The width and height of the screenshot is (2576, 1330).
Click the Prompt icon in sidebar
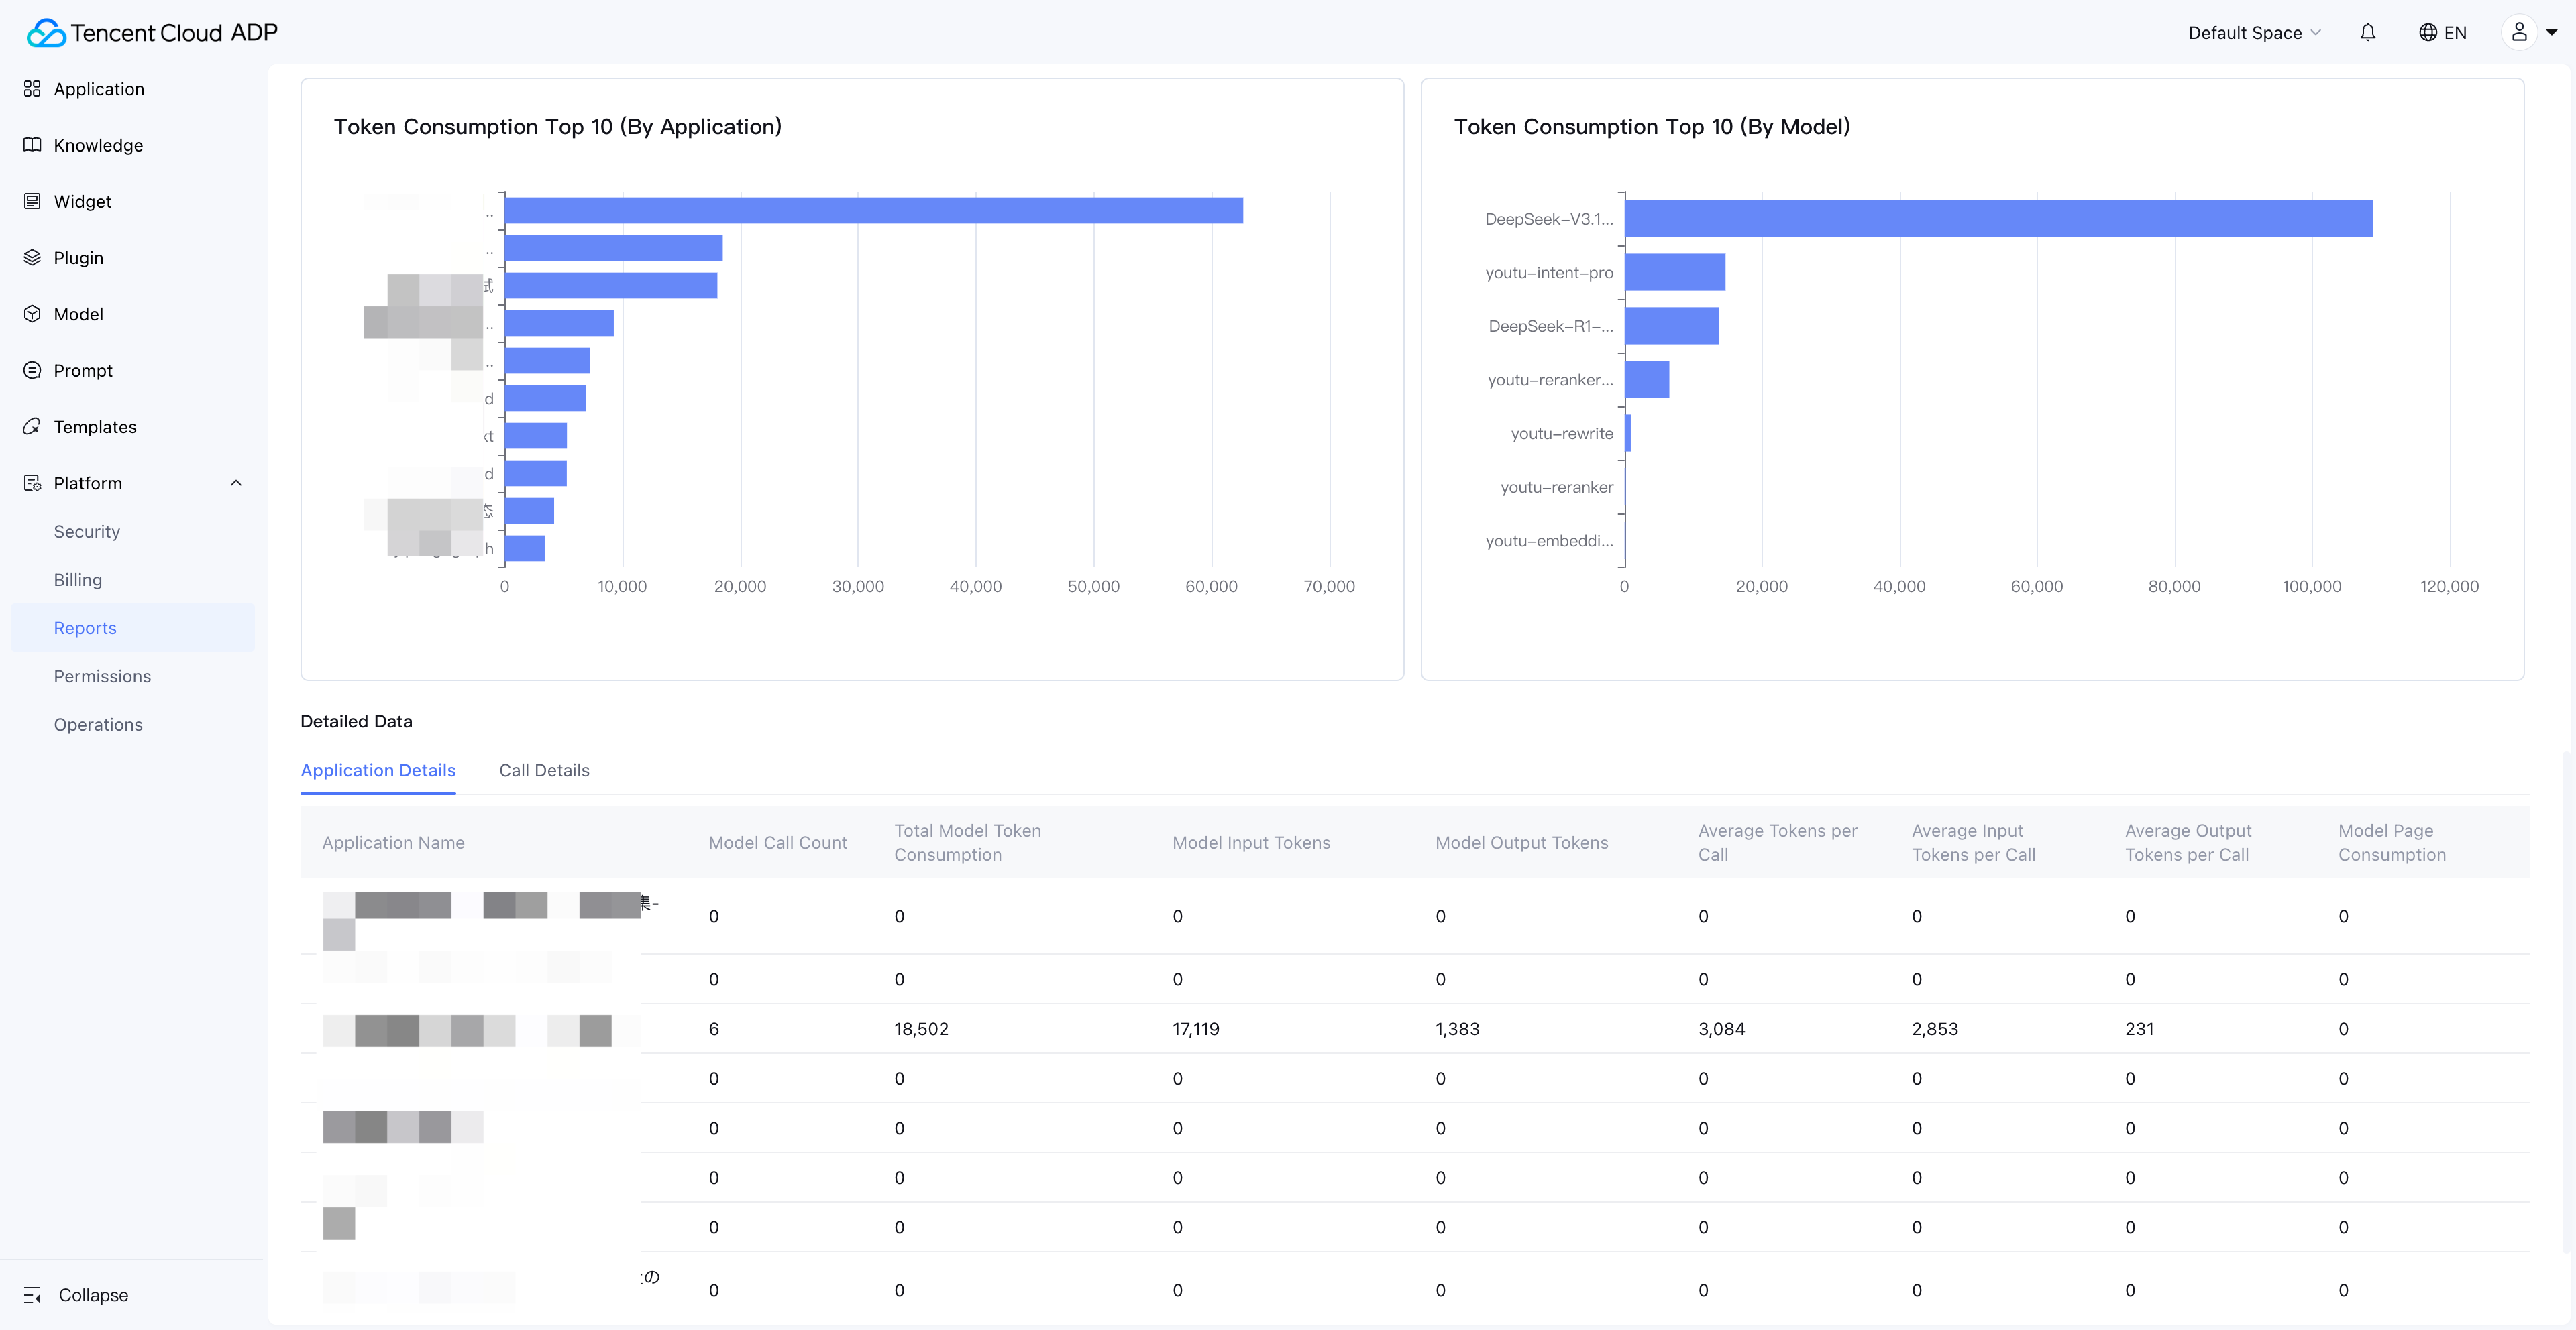click(x=32, y=370)
